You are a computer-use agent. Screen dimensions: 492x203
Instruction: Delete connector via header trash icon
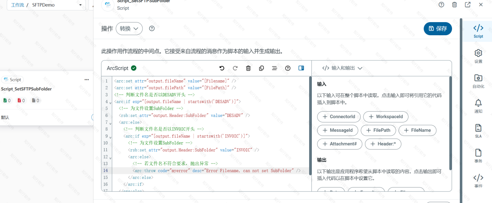click(x=454, y=5)
